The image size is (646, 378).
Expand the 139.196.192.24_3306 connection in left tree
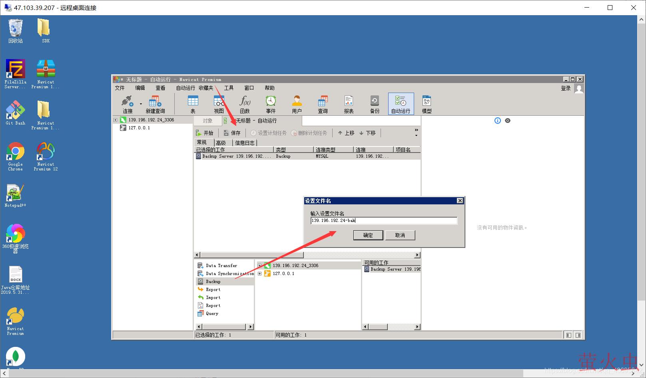pos(115,120)
